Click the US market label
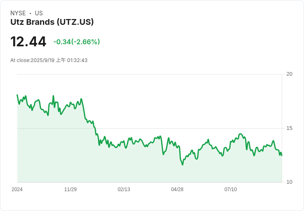Viewport: 304px width, 211px height. (x=39, y=13)
